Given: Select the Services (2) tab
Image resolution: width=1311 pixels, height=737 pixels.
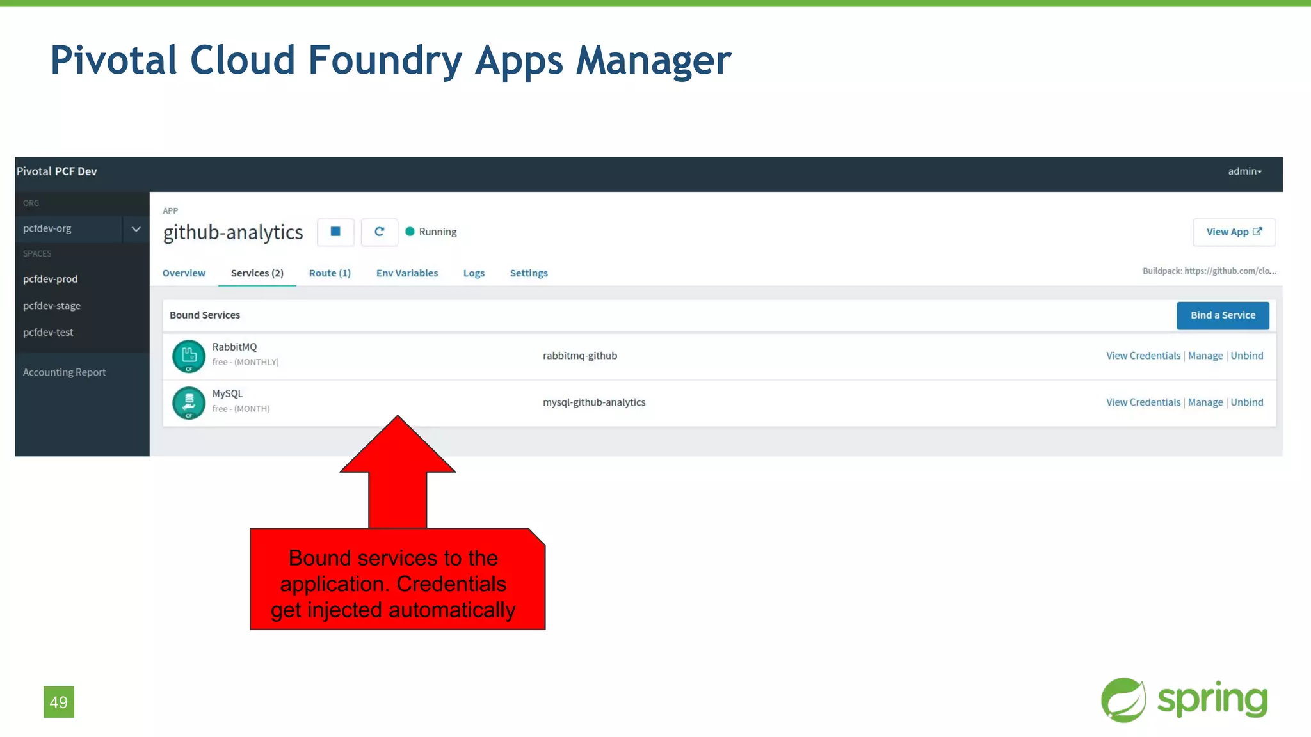Looking at the screenshot, I should (257, 273).
